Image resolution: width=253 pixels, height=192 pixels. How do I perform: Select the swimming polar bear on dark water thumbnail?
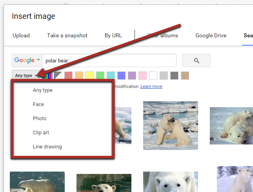[104, 183]
